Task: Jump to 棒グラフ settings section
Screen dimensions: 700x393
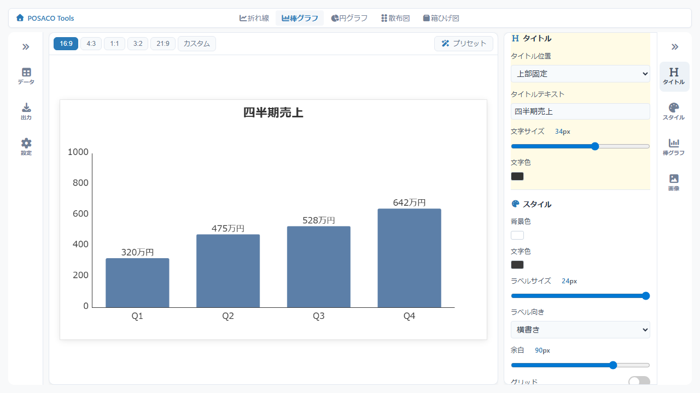Action: (674, 147)
